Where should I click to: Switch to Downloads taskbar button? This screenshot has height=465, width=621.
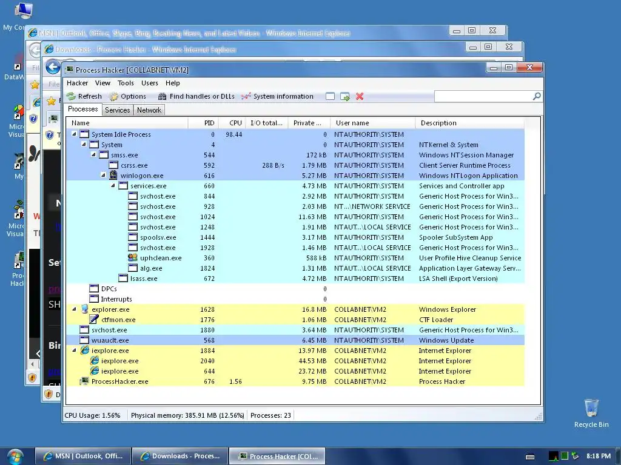pos(180,456)
